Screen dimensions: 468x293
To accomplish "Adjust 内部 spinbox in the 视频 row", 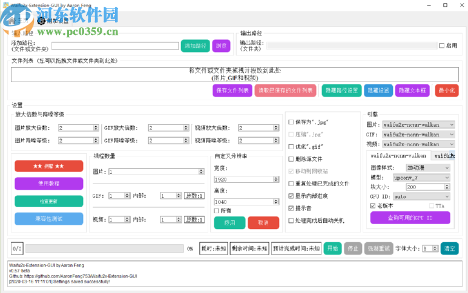I will pos(171,219).
